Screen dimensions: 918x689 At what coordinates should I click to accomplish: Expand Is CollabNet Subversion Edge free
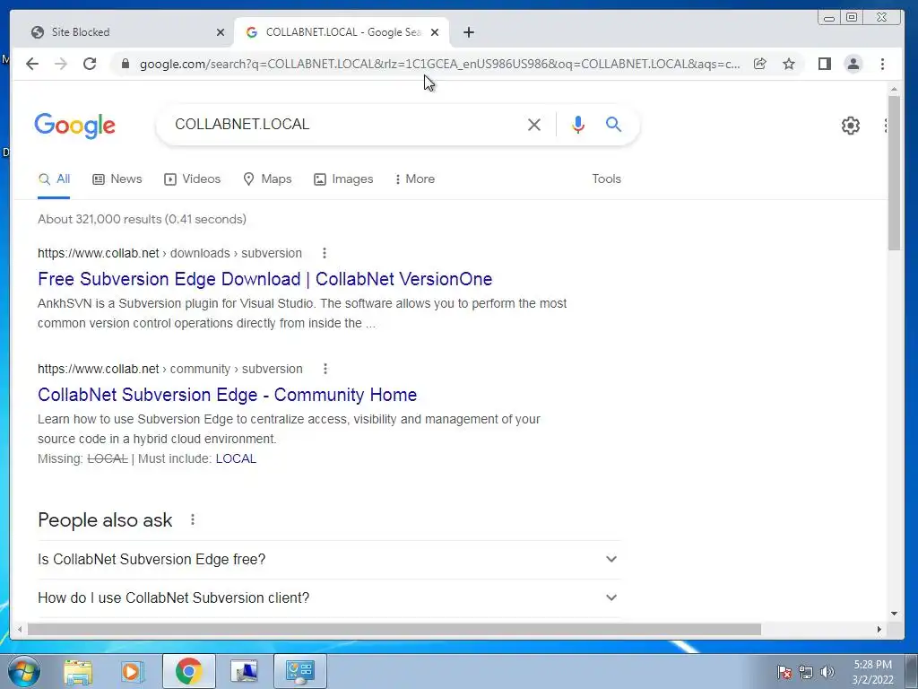pyautogui.click(x=328, y=560)
